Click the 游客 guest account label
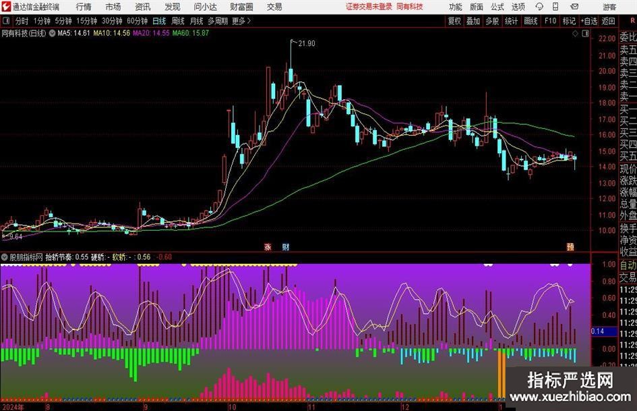Screen dimensions: 637x411 [609, 7]
